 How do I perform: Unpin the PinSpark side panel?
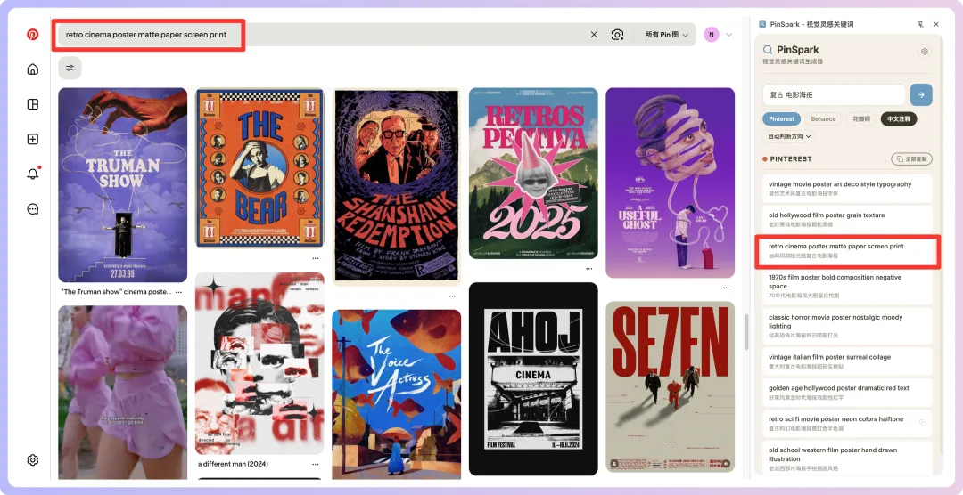pyautogui.click(x=920, y=25)
